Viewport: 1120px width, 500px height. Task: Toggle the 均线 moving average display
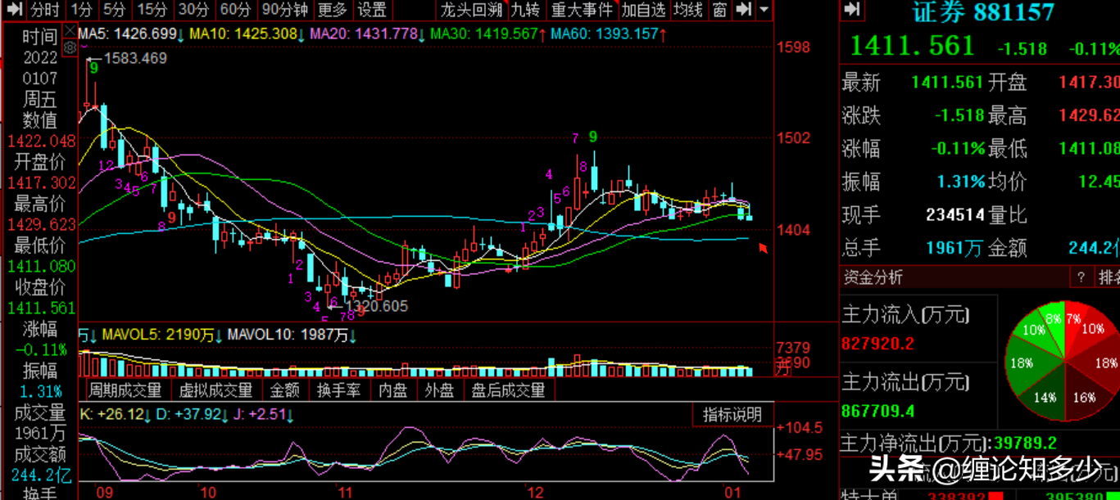click(x=688, y=10)
